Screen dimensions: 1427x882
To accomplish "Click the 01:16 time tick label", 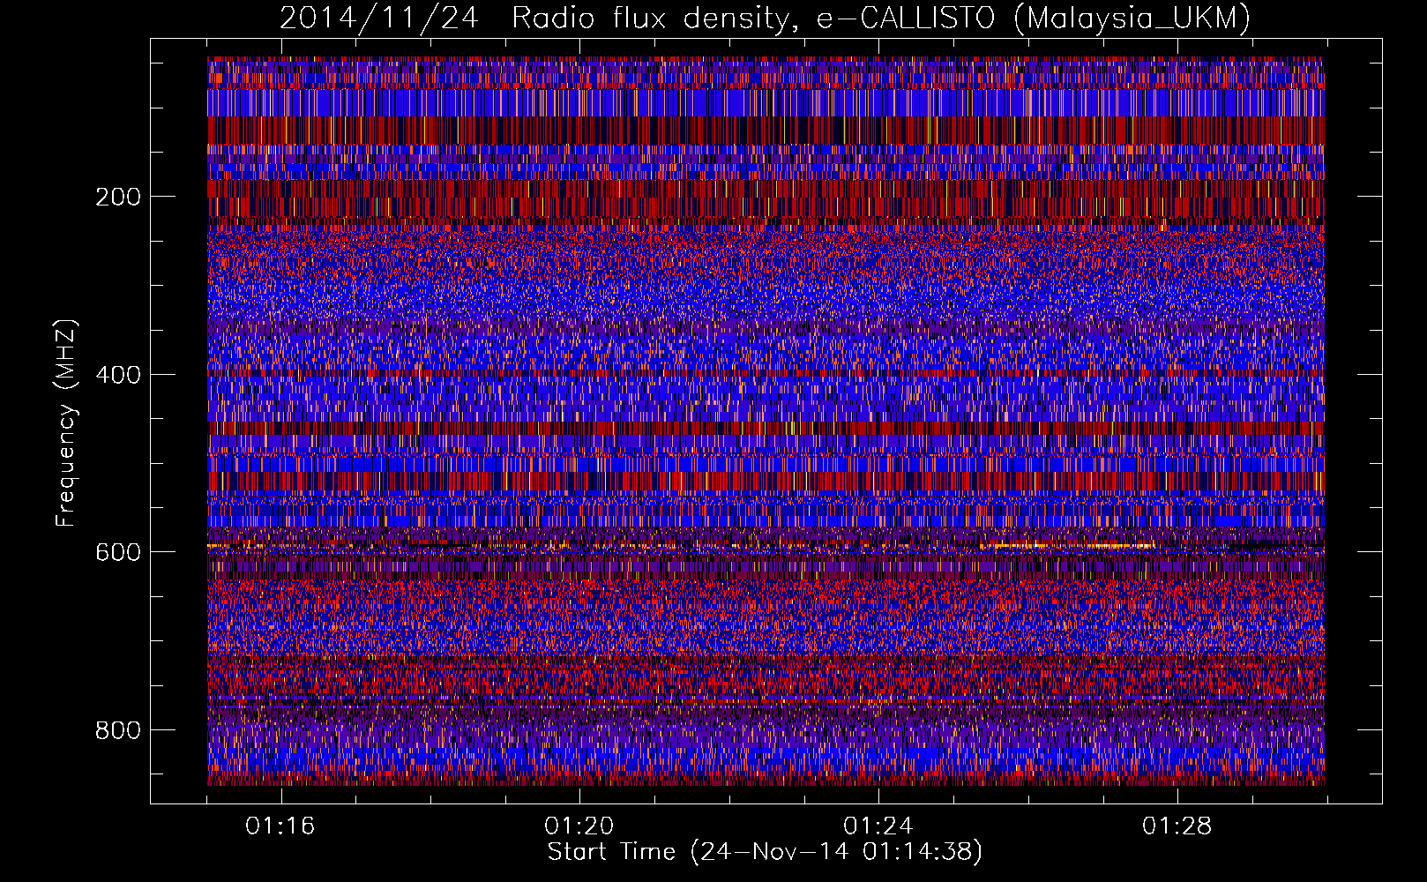I will [x=280, y=826].
